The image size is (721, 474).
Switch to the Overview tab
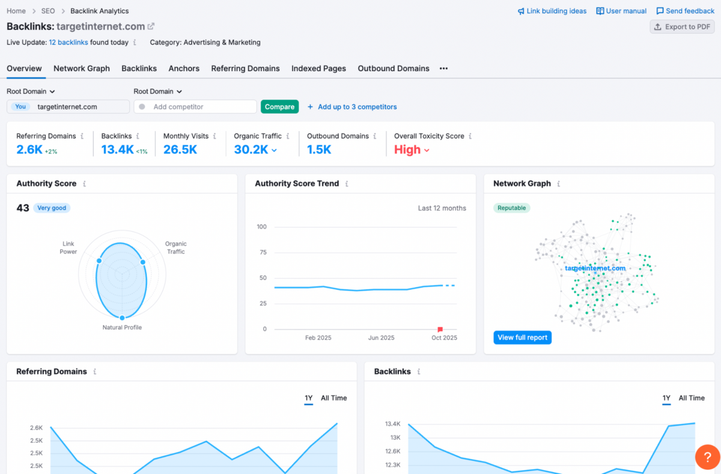[x=24, y=69]
